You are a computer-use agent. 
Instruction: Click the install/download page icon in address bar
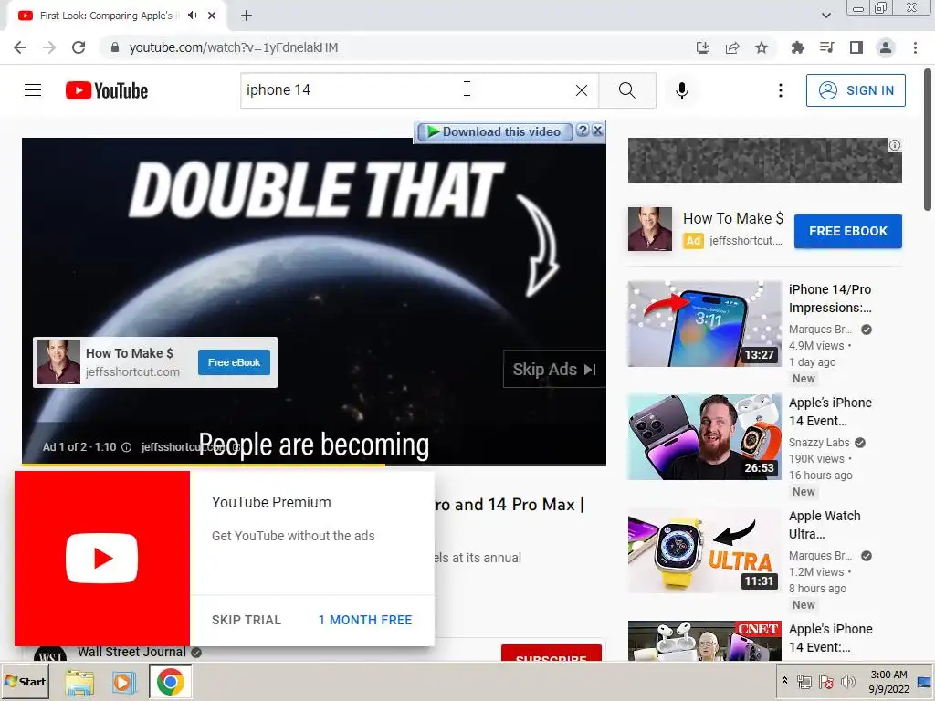[x=702, y=47]
